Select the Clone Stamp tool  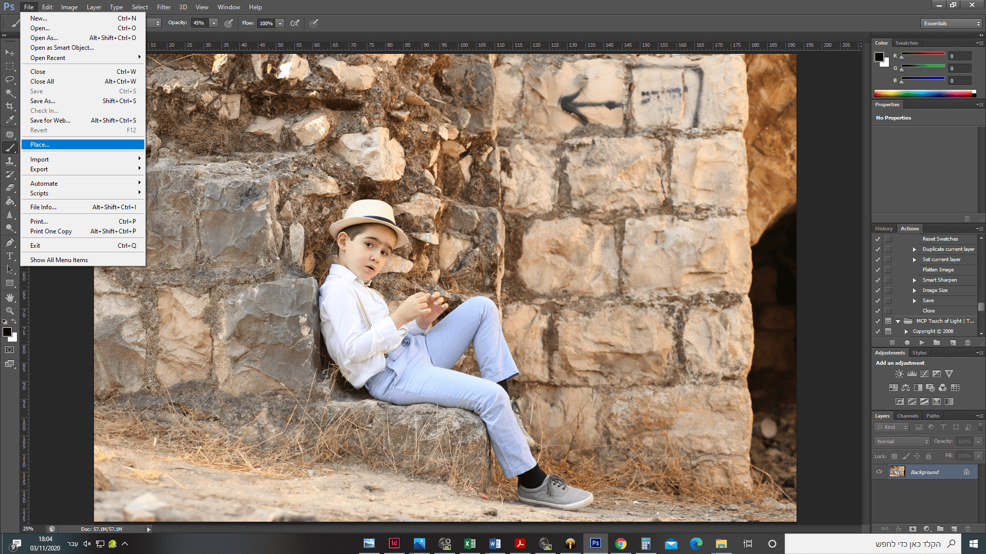(x=10, y=161)
